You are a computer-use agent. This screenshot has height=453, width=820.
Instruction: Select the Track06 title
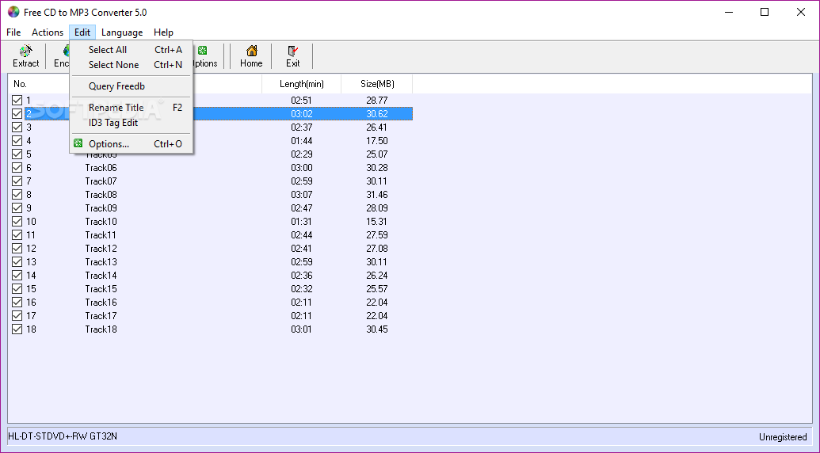[101, 168]
